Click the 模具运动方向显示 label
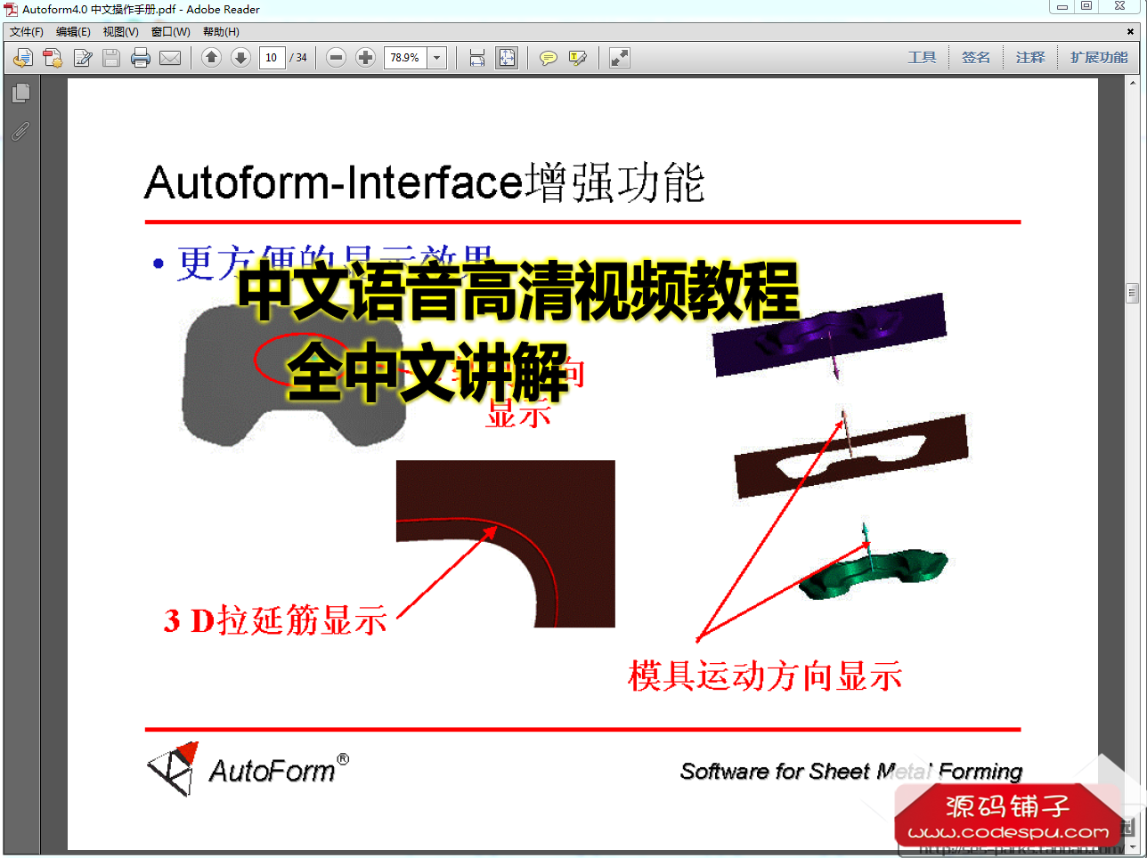Viewport: 1147px width, 858px height. tap(765, 676)
